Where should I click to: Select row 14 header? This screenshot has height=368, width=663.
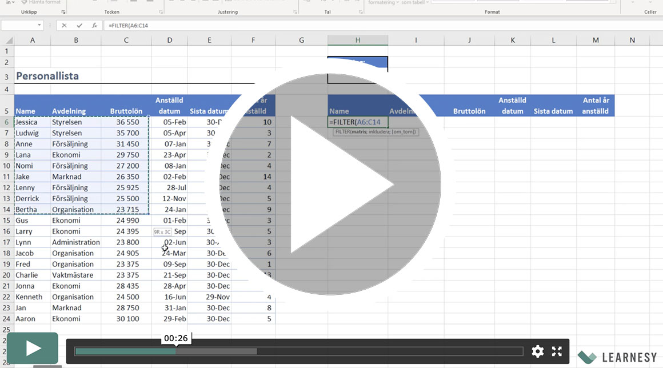7,210
